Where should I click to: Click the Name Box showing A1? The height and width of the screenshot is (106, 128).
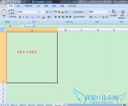(x=11, y=26)
